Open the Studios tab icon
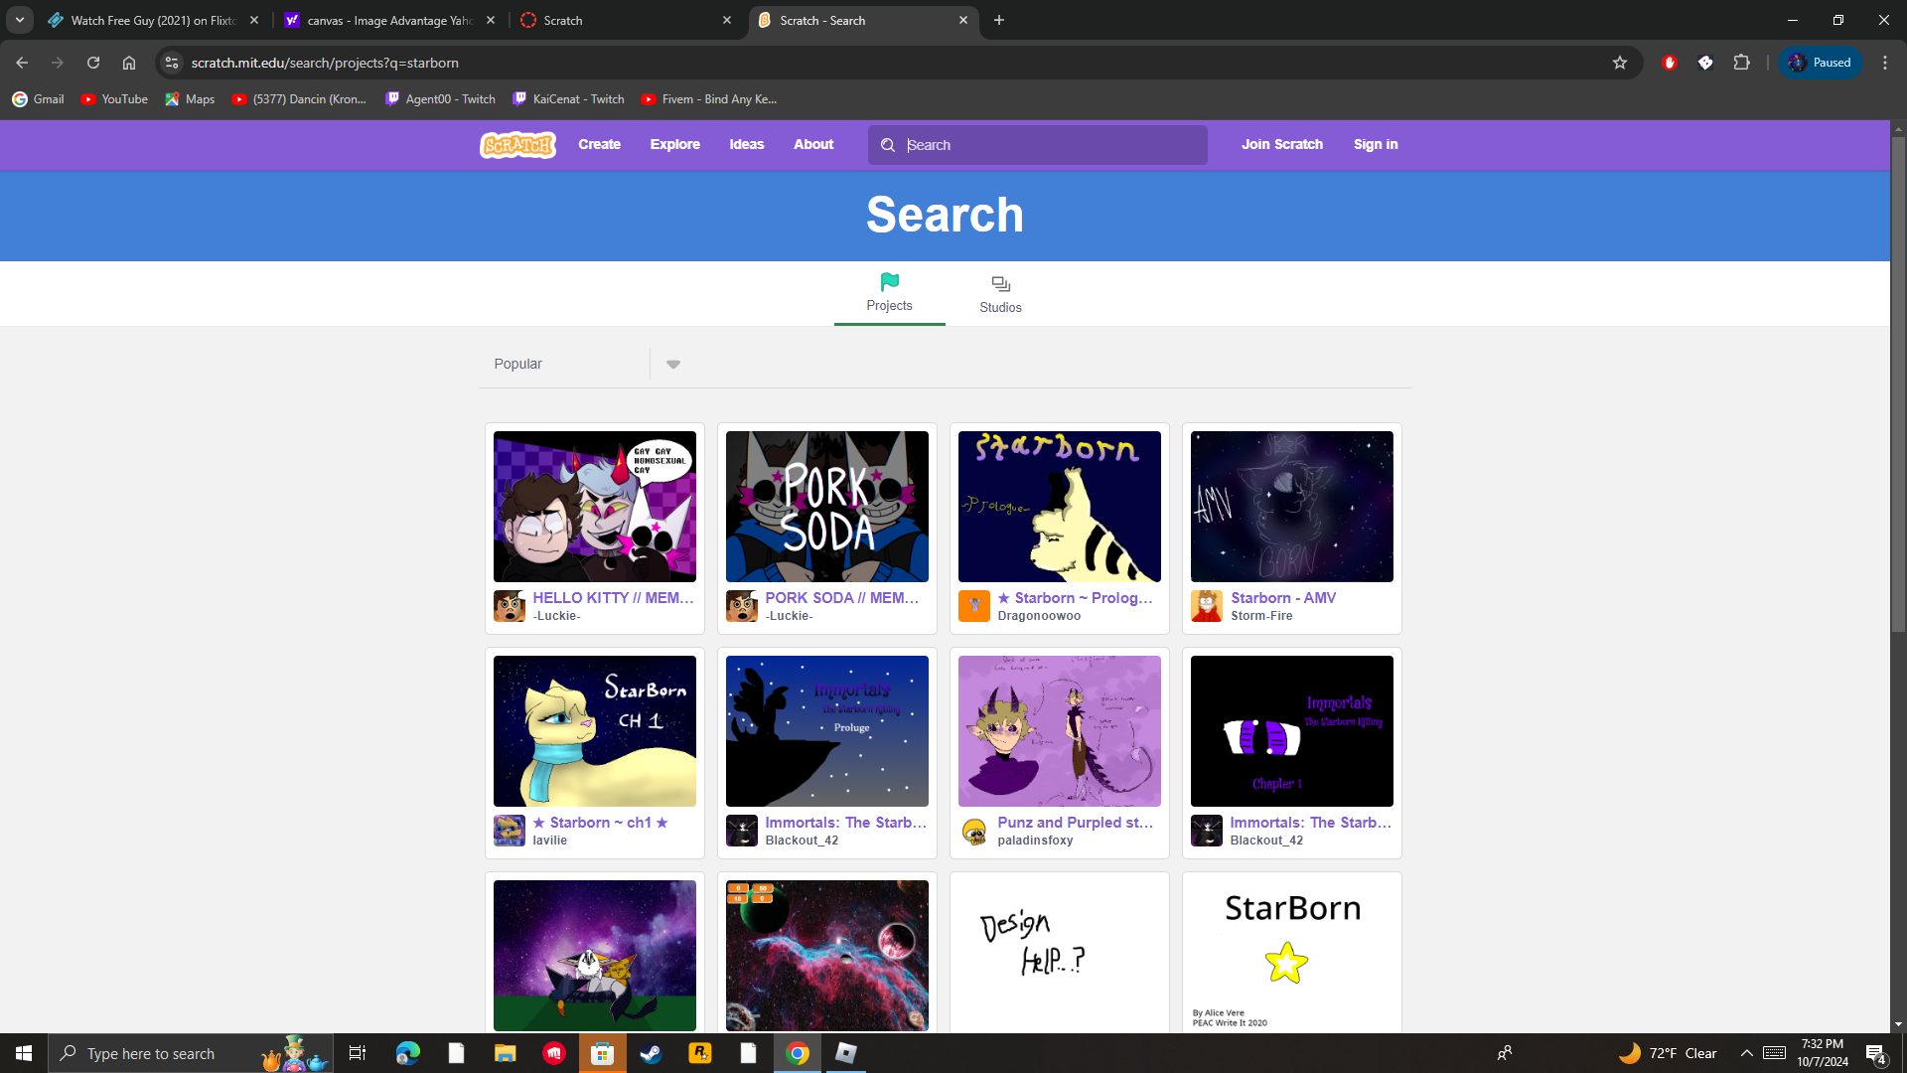Image resolution: width=1907 pixels, height=1073 pixels. 1000,285
